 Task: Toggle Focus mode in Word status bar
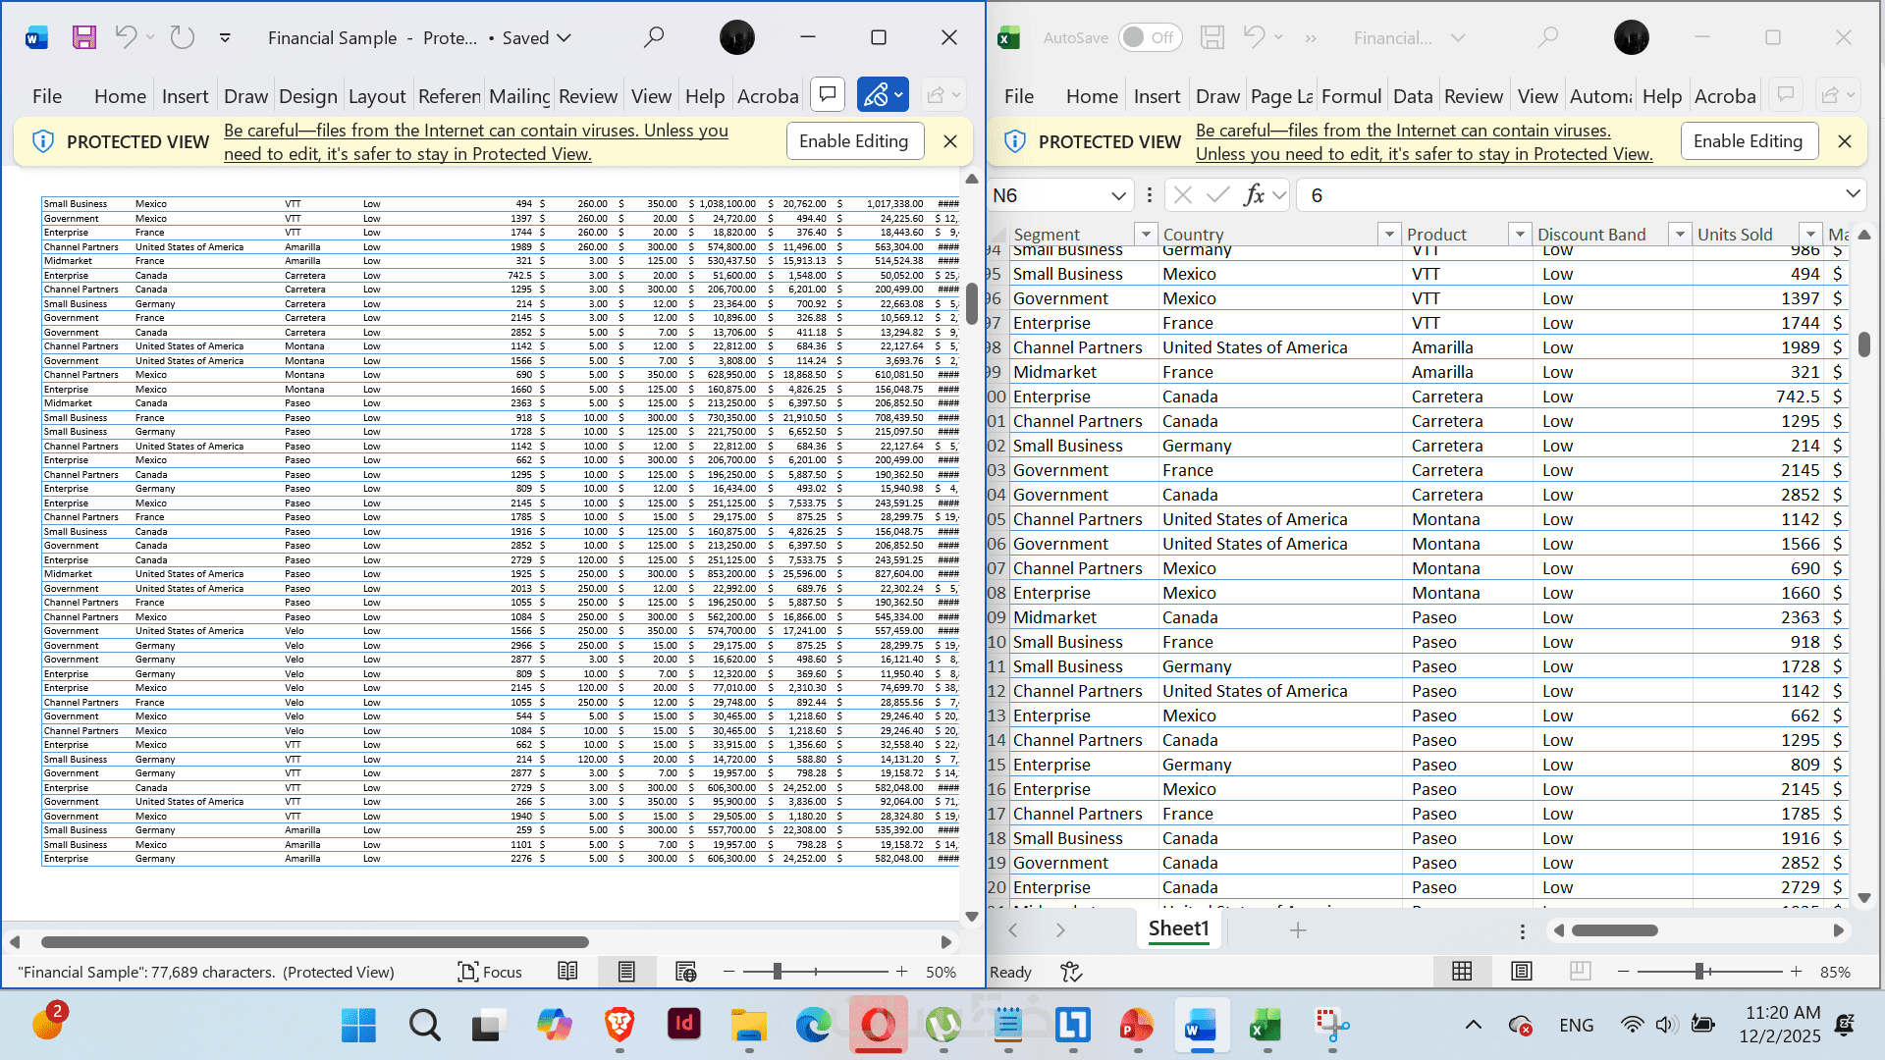click(489, 972)
